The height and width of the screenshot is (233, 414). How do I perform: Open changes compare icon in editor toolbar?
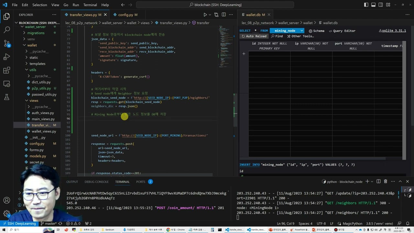click(x=216, y=15)
